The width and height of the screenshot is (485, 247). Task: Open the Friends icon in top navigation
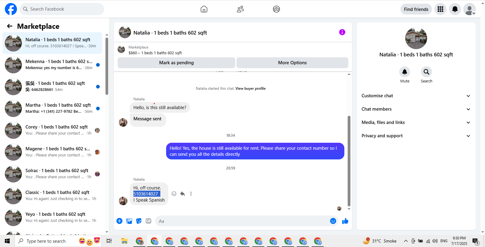pos(240,9)
